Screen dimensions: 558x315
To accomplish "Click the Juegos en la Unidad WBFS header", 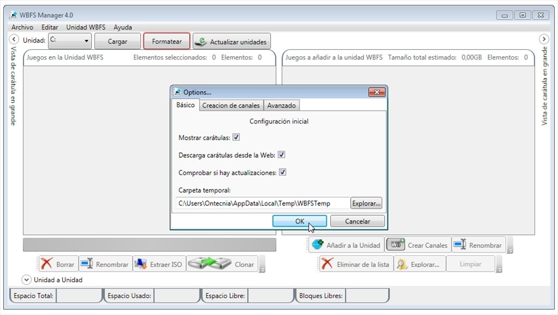I will click(x=65, y=57).
